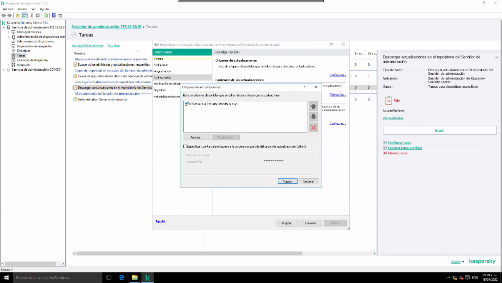502x283 pixels.
Task: Move update source up with arrow button
Action: pos(313,106)
